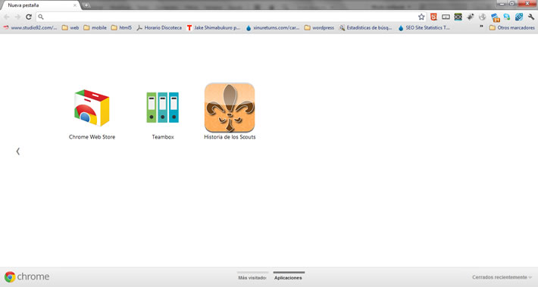Expand Cerrados recientemente menu
This screenshot has width=538, height=287.
coord(502,277)
